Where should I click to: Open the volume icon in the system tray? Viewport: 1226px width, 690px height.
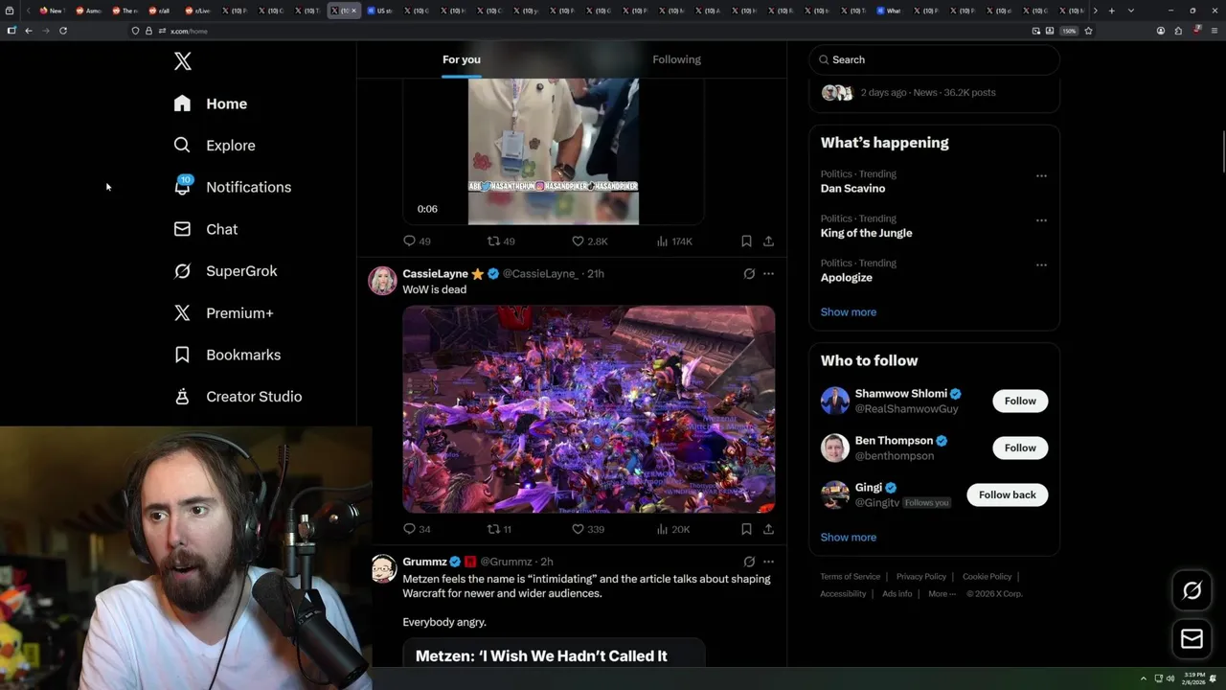pyautogui.click(x=1170, y=678)
